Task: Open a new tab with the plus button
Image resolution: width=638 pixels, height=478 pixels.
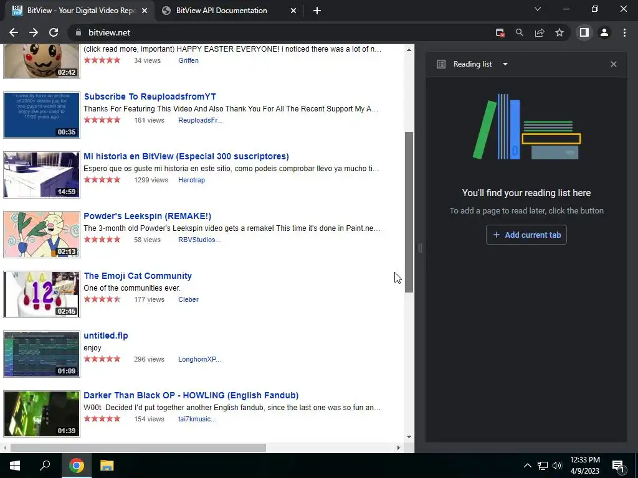Action: 317,11
